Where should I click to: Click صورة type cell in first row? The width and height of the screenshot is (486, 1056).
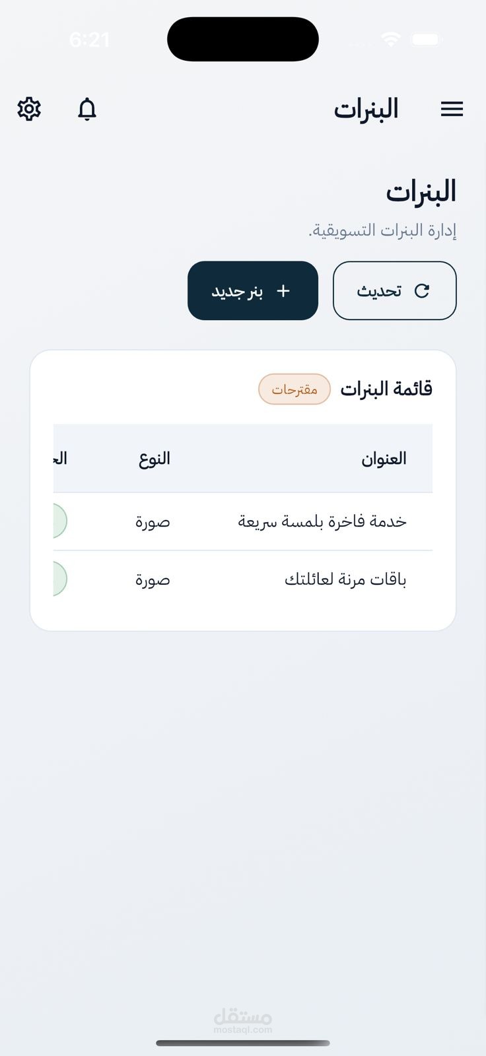(153, 521)
